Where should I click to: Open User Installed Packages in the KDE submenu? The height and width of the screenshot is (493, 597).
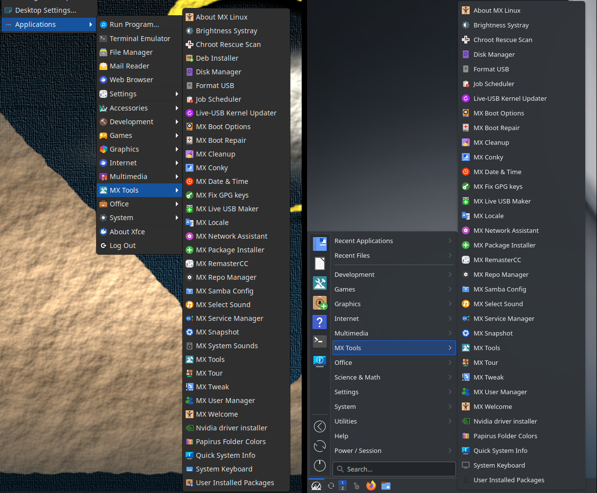tap(521, 480)
